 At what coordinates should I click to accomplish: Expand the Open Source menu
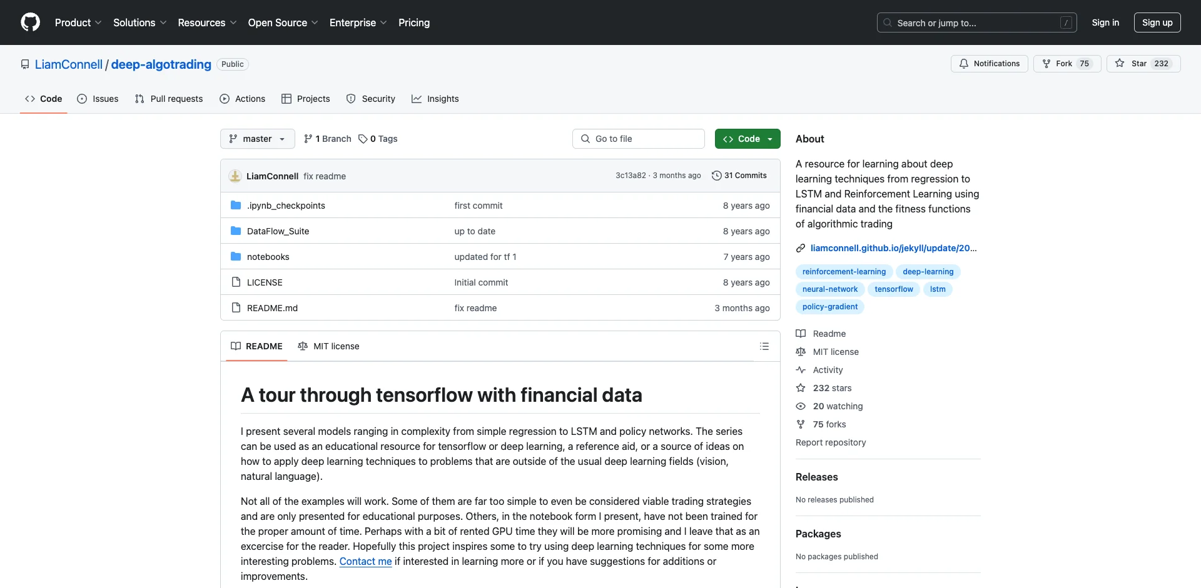[x=283, y=22]
